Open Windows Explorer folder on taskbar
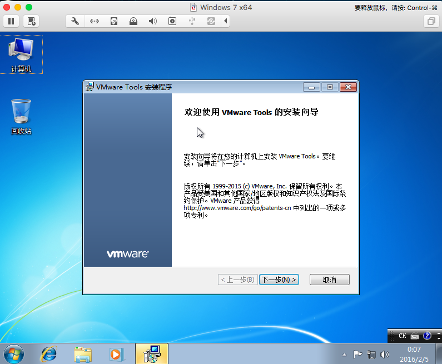The height and width of the screenshot is (364, 442). pyautogui.click(x=83, y=354)
